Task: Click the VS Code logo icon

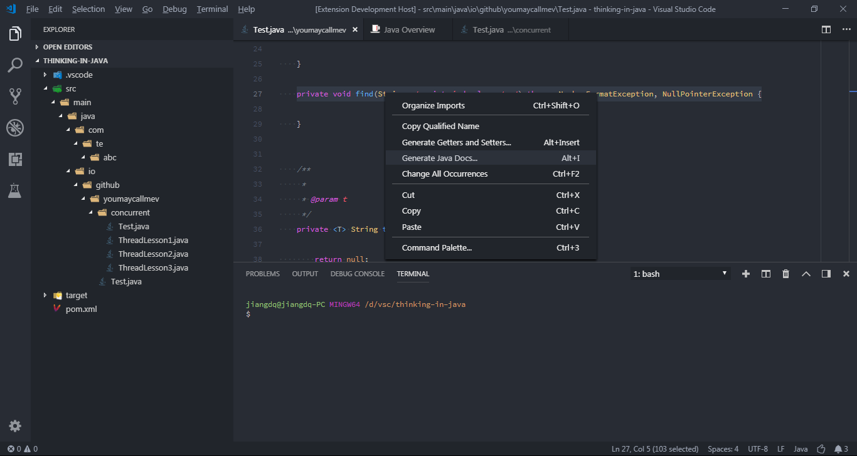Action: 11,9
